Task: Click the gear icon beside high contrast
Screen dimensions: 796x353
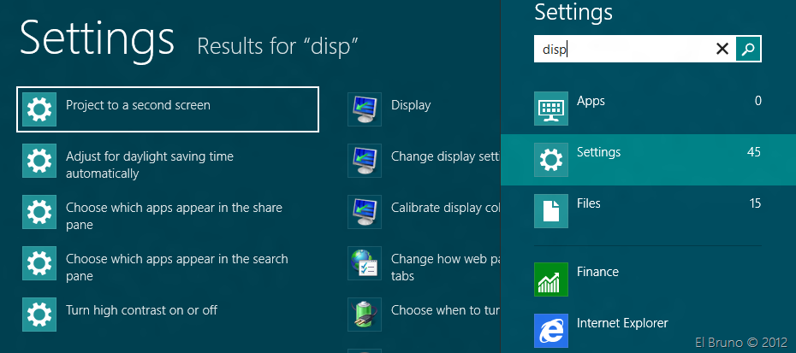Action: (39, 314)
